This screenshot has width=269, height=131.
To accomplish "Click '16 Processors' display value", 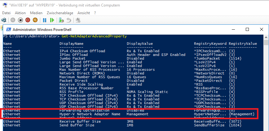I will pyautogui.click(x=141, y=70).
